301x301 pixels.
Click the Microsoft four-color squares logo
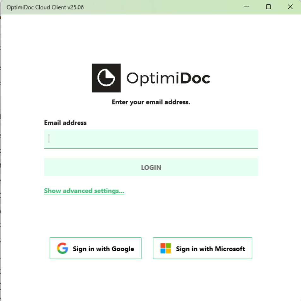coord(165,248)
